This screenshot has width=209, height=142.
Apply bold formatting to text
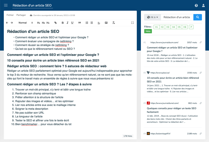tap(63, 23)
